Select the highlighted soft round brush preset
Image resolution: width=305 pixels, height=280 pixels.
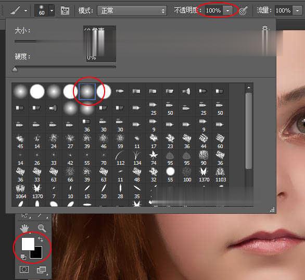point(87,91)
